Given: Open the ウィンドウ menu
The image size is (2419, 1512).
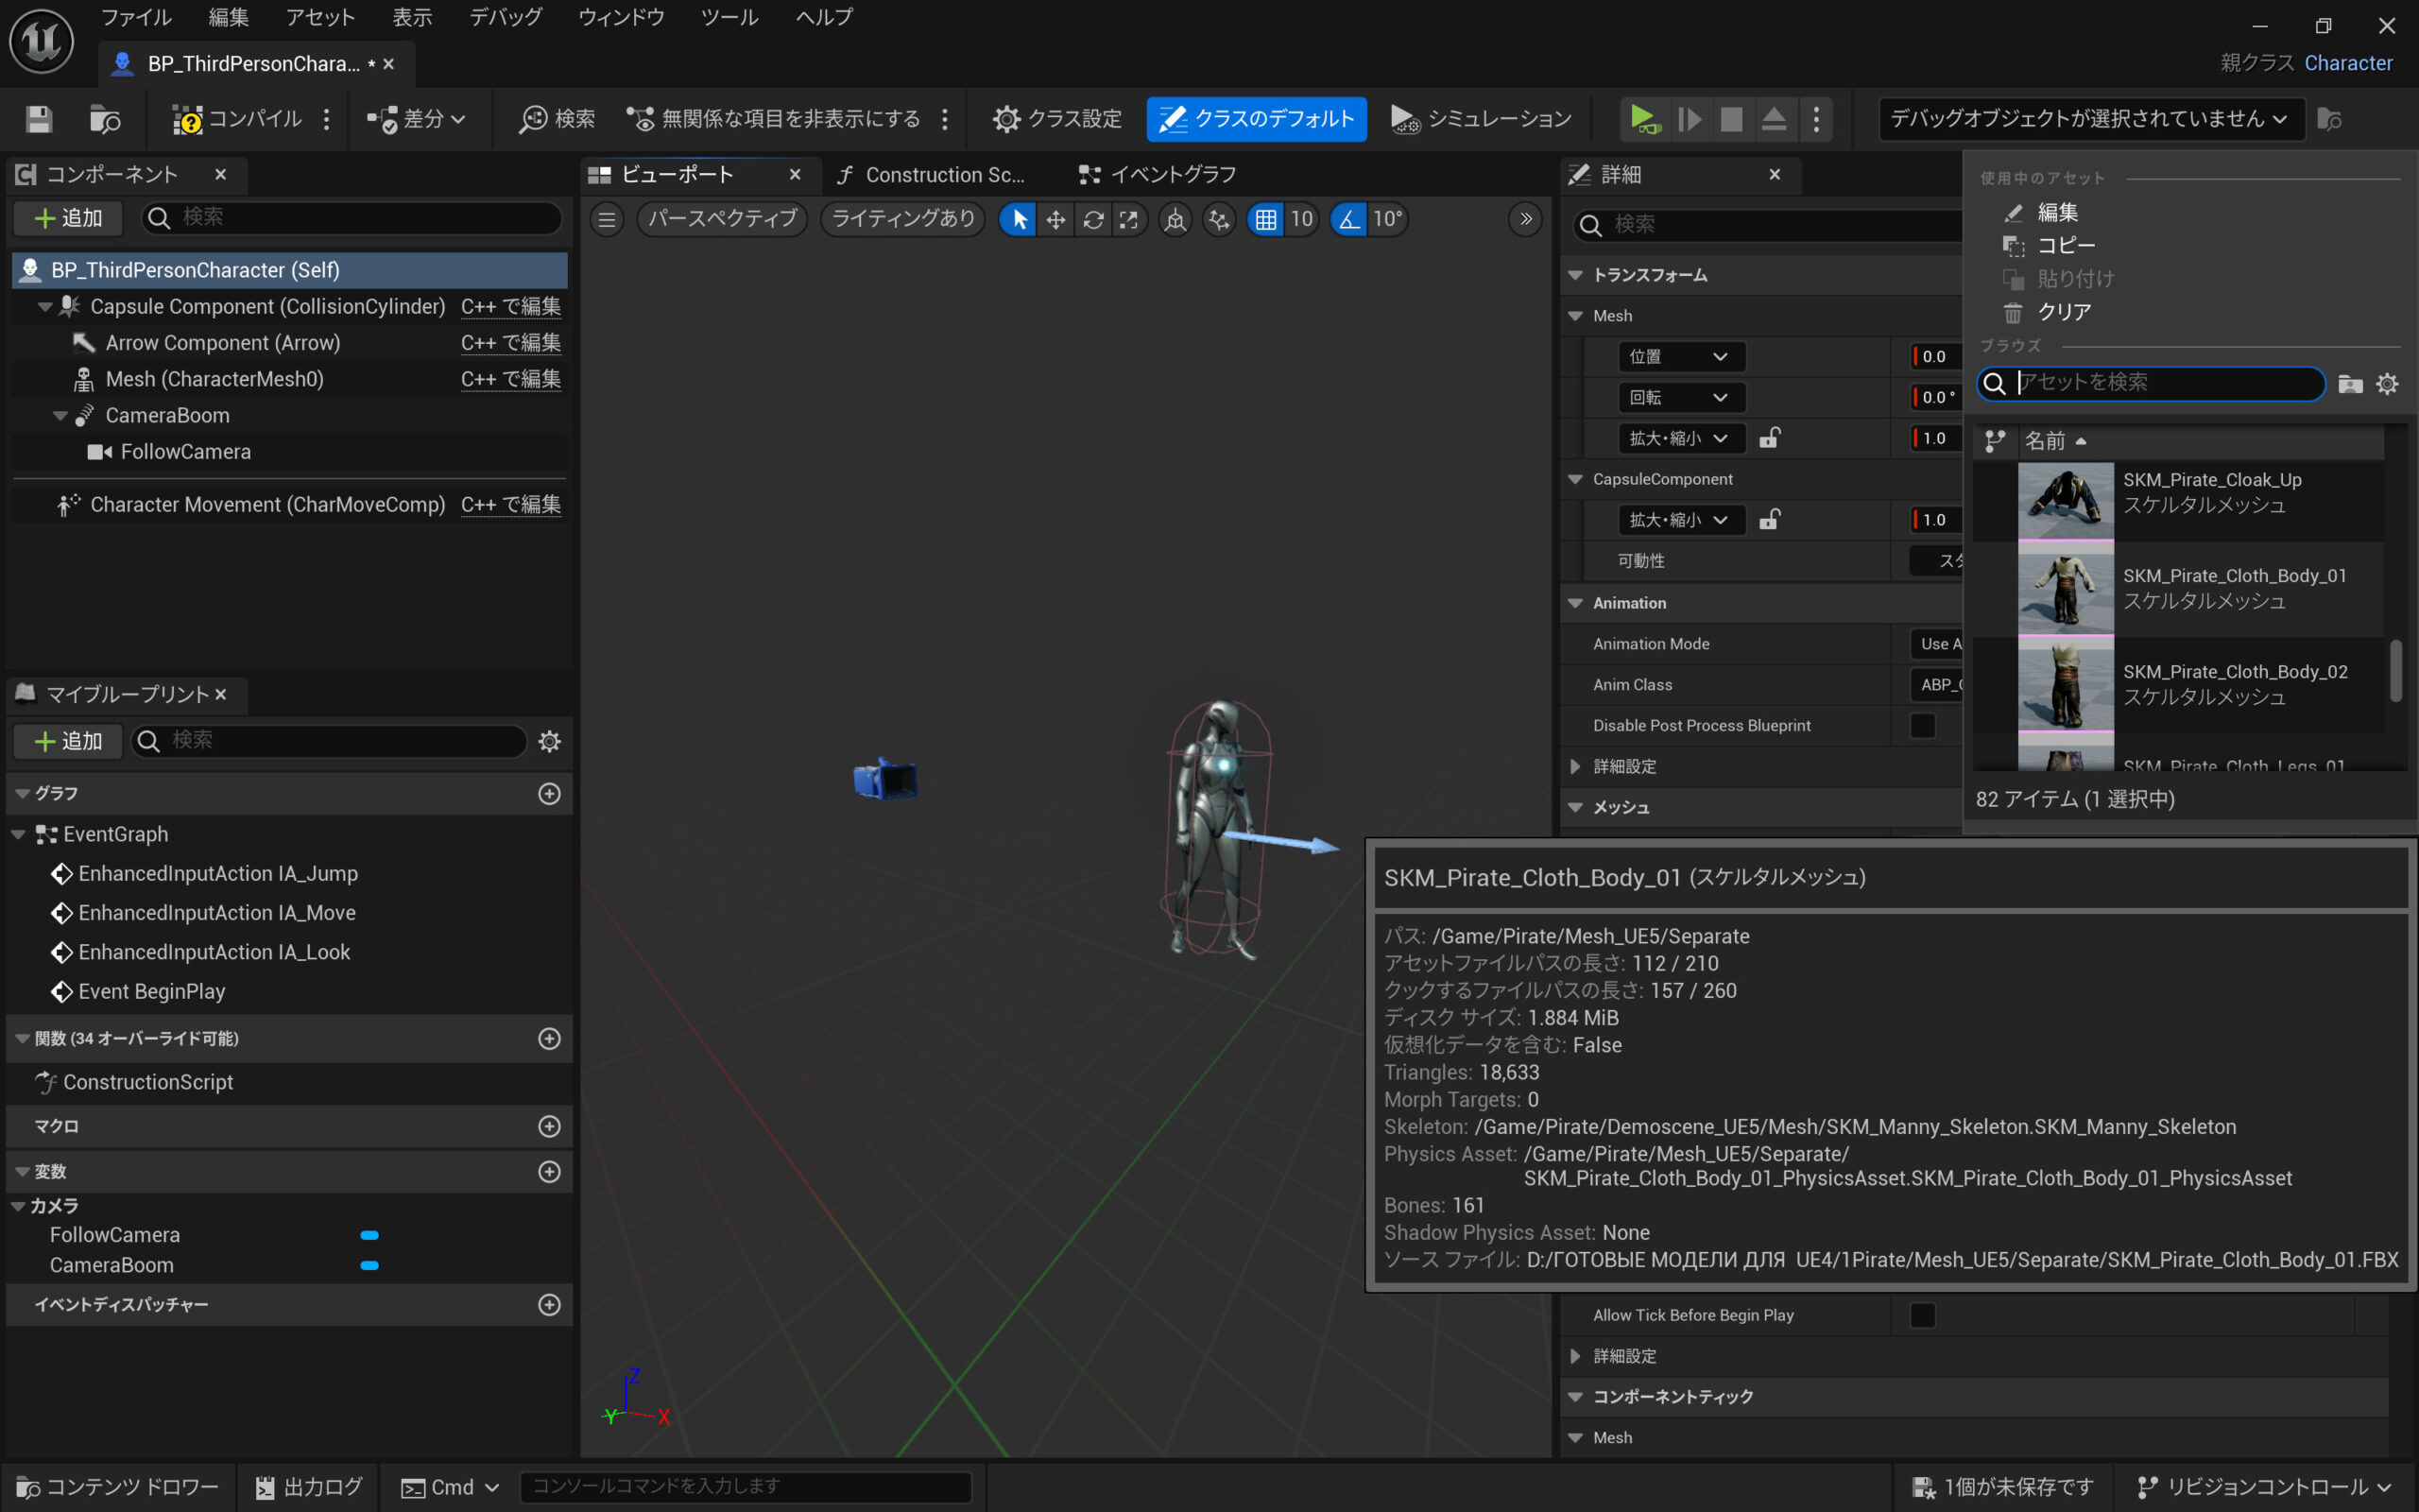Looking at the screenshot, I should click(621, 17).
